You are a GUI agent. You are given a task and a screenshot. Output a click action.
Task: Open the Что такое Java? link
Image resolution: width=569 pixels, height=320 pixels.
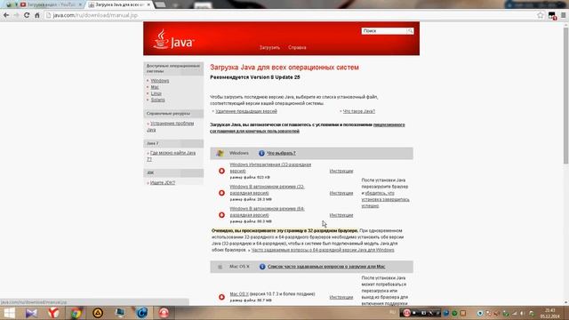359,111
